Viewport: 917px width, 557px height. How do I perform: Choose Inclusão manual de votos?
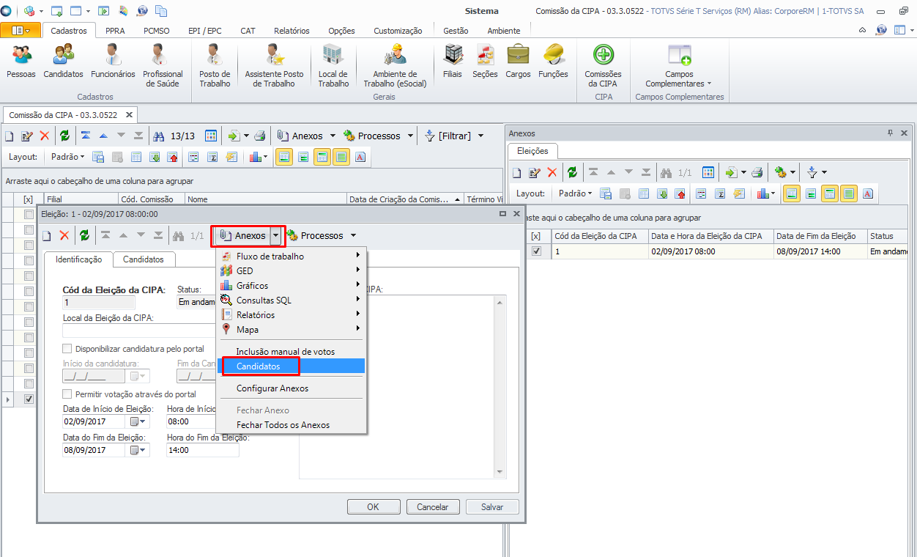coord(291,352)
